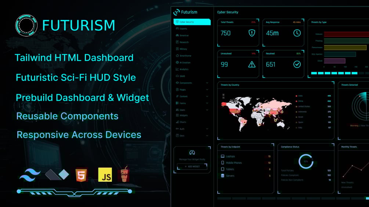Image resolution: width=369 pixels, height=207 pixels.
Task: Open the Esports dashboard menu item
Action: 192,29
